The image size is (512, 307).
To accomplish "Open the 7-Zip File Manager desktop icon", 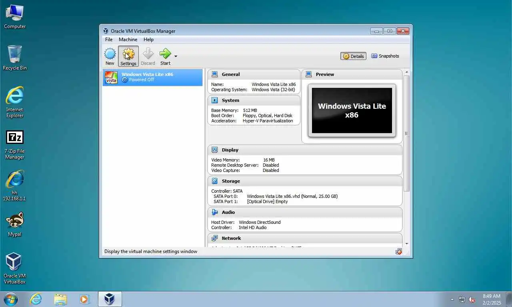I will click(x=15, y=145).
